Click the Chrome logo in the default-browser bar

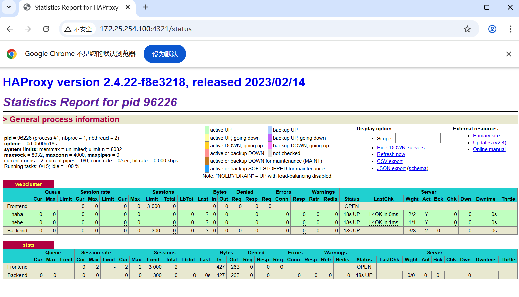point(12,54)
